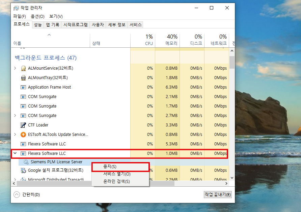Click the ALMountTray(32비트) ISO icon
The image size is (301, 212).
[x=23, y=78]
